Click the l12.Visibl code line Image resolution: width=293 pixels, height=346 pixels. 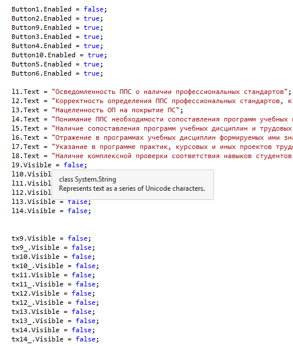(x=31, y=192)
